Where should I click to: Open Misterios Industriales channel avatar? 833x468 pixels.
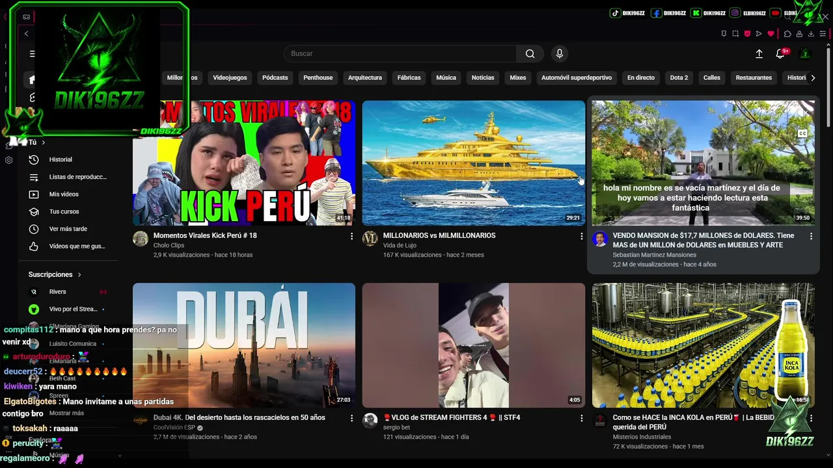click(599, 421)
